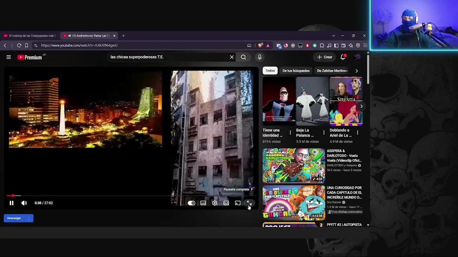Mute the video volume speaker
This screenshot has width=458, height=257.
pos(24,203)
